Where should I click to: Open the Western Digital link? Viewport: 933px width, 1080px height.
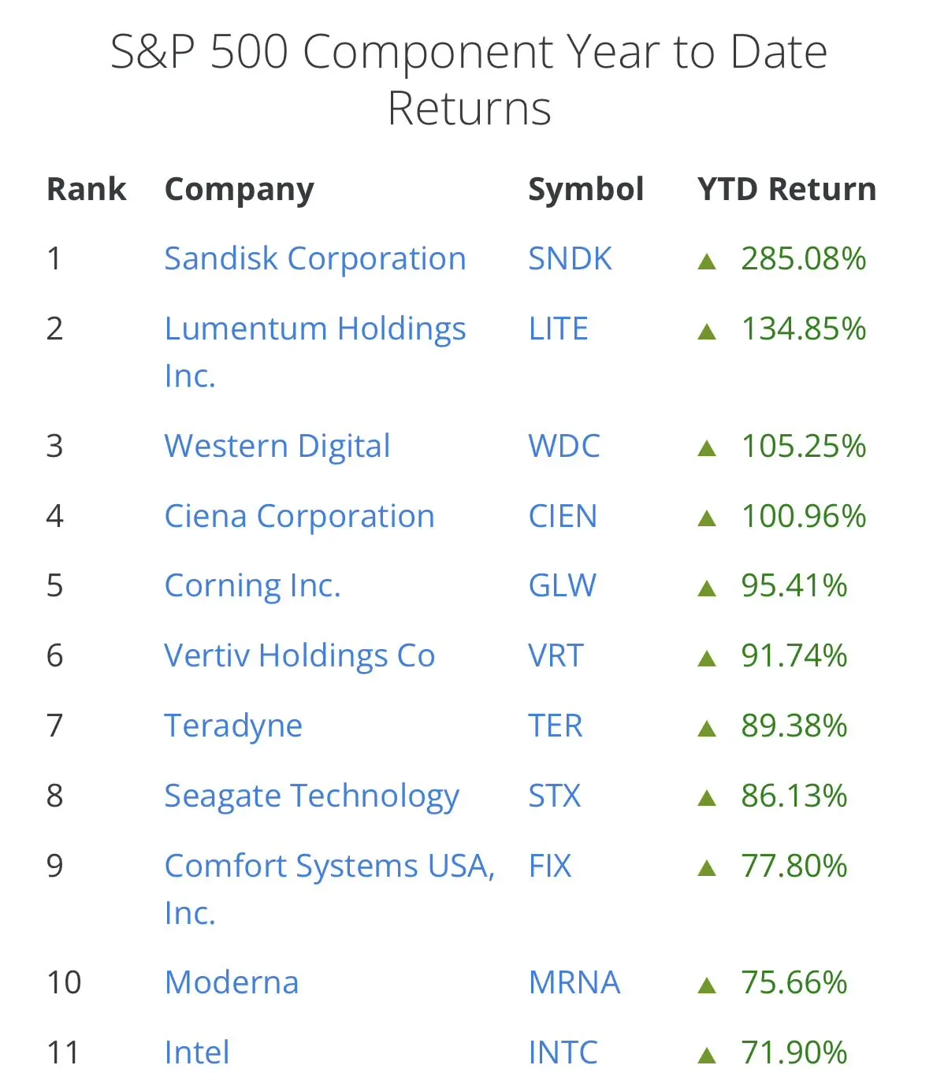[x=277, y=446]
